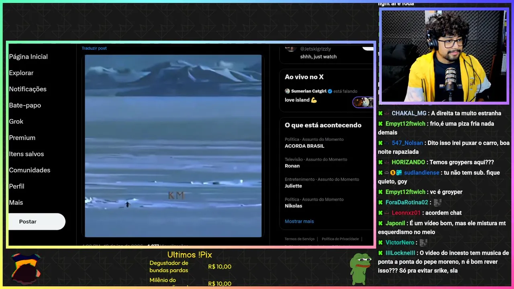The height and width of the screenshot is (289, 514).
Task: Select Premium in the sidebar
Action: coord(22,138)
